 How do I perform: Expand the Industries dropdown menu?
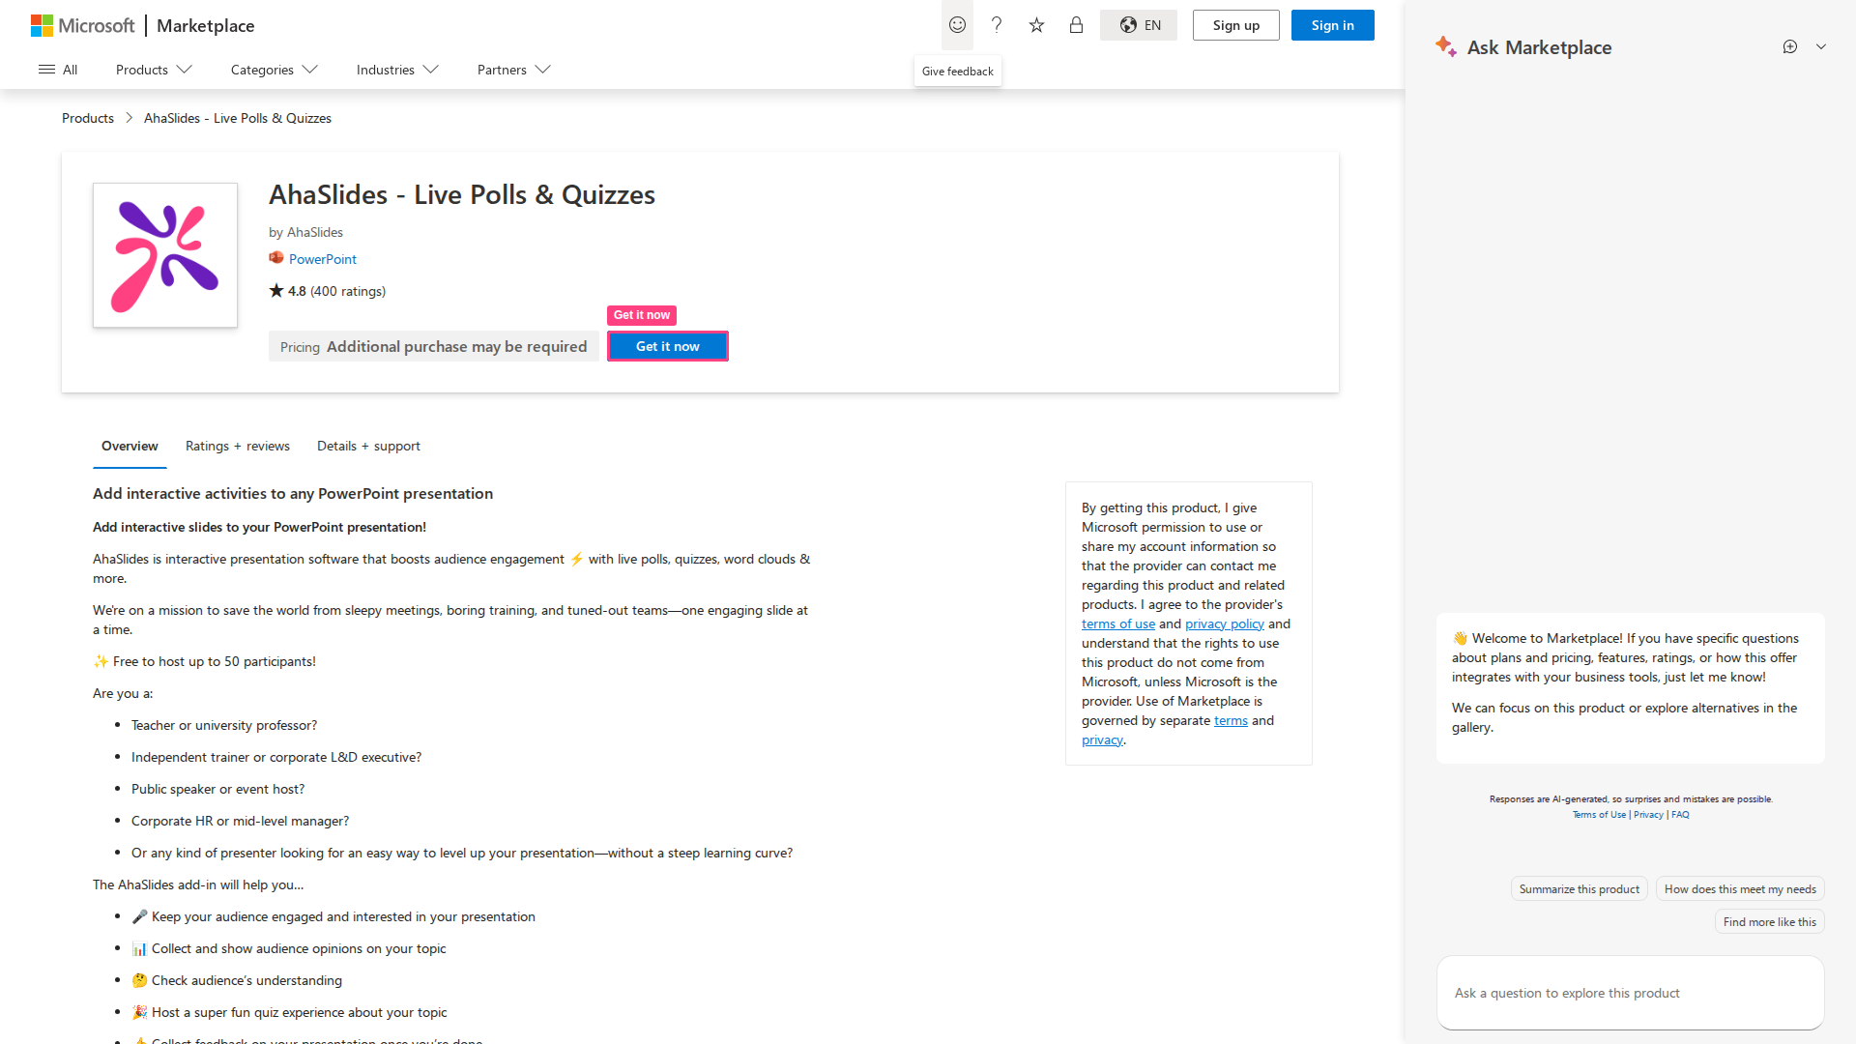pyautogui.click(x=397, y=70)
